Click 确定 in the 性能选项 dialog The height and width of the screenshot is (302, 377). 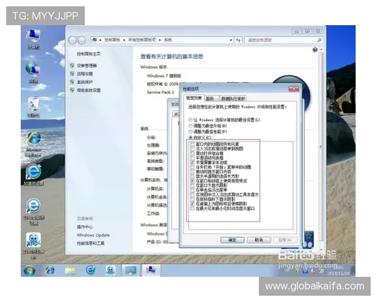[x=232, y=240]
